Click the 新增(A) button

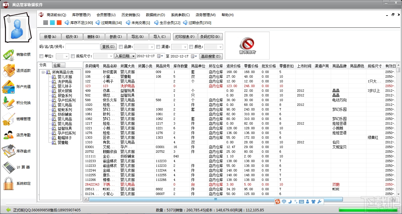tap(50, 37)
